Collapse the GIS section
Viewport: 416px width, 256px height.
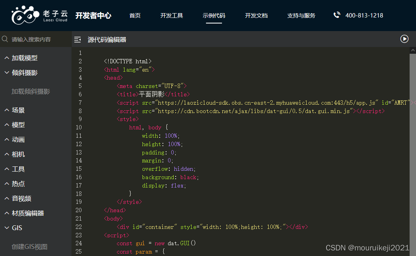tap(17, 228)
